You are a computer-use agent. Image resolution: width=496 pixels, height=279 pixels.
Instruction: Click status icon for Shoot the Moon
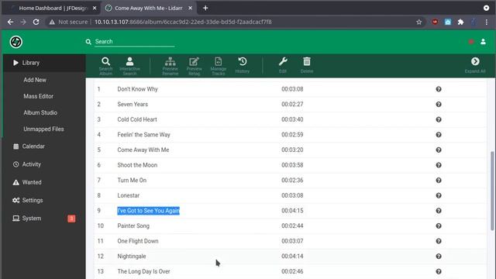(439, 165)
